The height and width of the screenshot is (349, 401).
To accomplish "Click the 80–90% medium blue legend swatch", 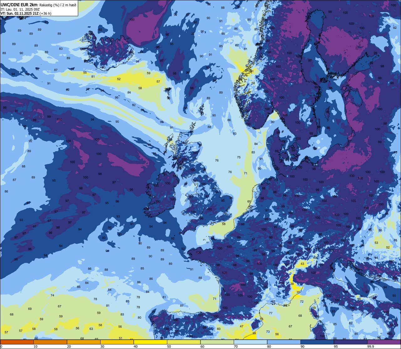I will (284, 342).
